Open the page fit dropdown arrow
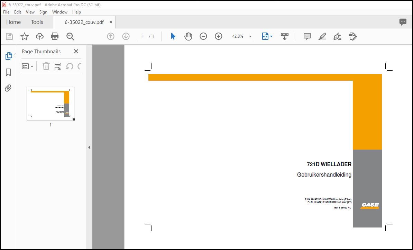413x250 pixels. (x=272, y=36)
